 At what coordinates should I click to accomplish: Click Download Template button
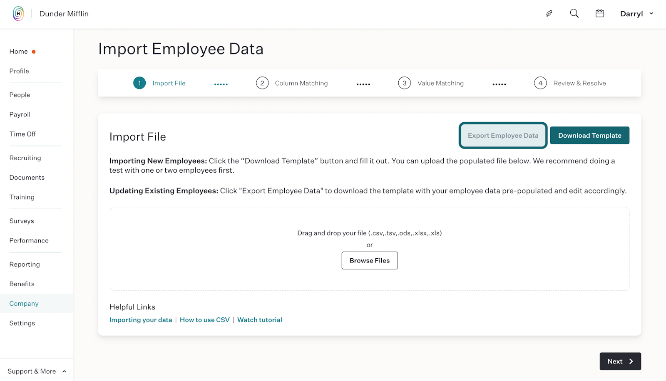click(x=589, y=136)
